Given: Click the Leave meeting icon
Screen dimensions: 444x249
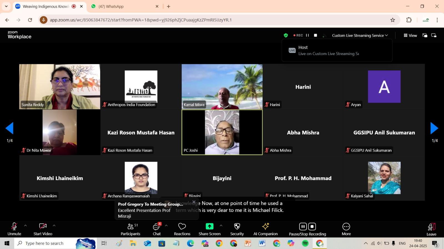Looking at the screenshot, I should pyautogui.click(x=431, y=227).
